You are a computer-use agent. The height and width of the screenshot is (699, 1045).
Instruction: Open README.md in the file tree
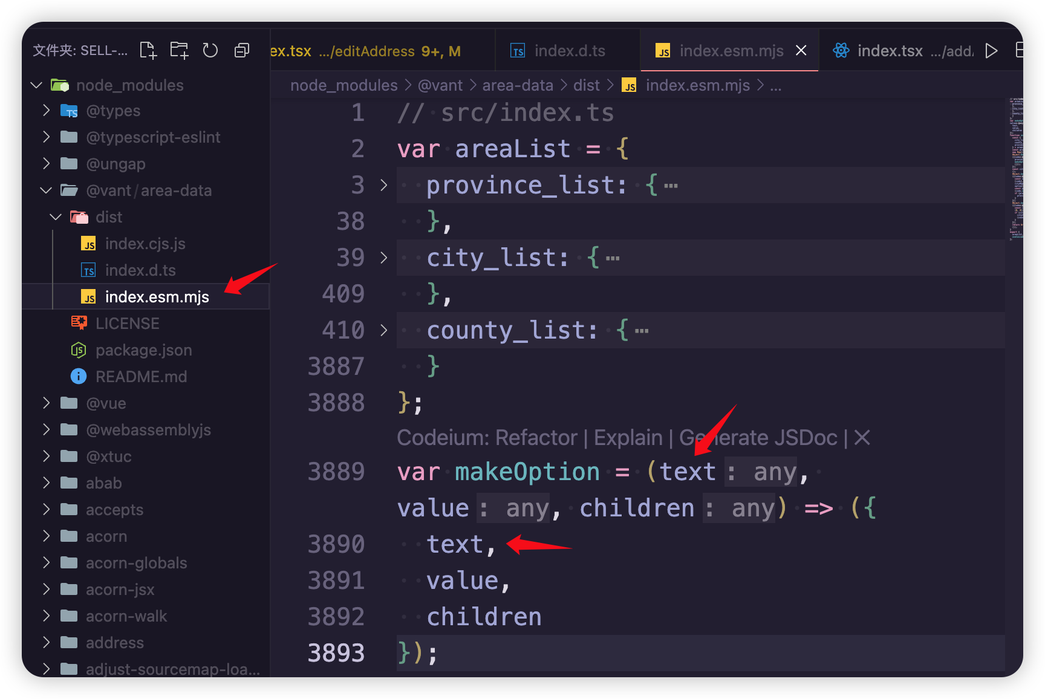pyautogui.click(x=141, y=377)
